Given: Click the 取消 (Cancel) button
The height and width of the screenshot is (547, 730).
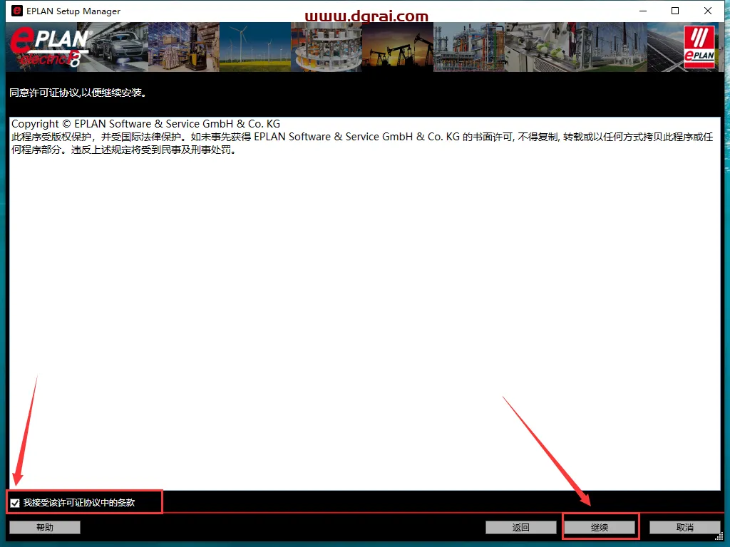Looking at the screenshot, I should [684, 527].
